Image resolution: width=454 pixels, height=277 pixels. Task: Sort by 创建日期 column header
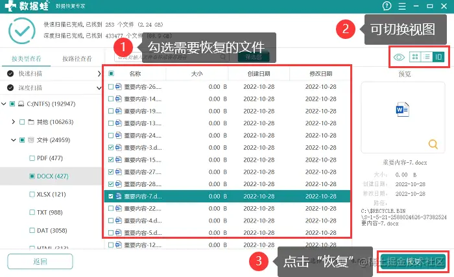(x=259, y=74)
